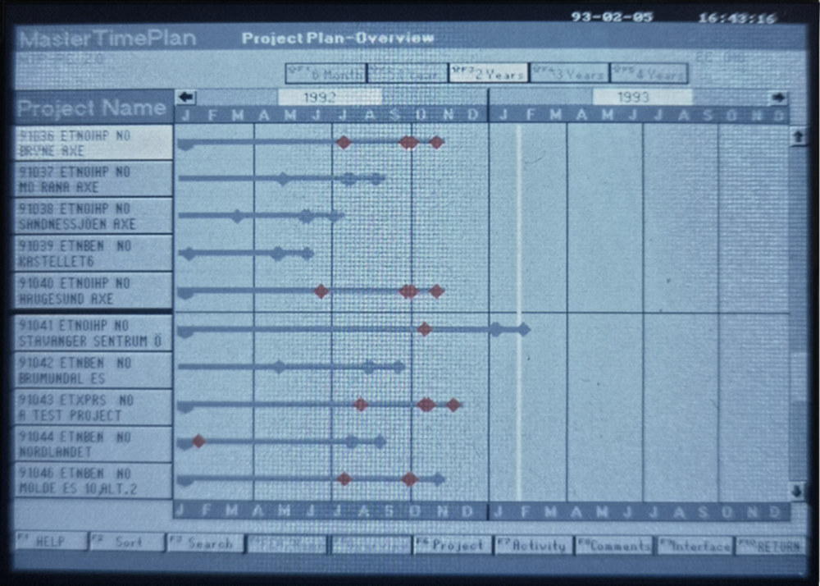
Task: Open the F7 Activity button
Action: [534, 545]
